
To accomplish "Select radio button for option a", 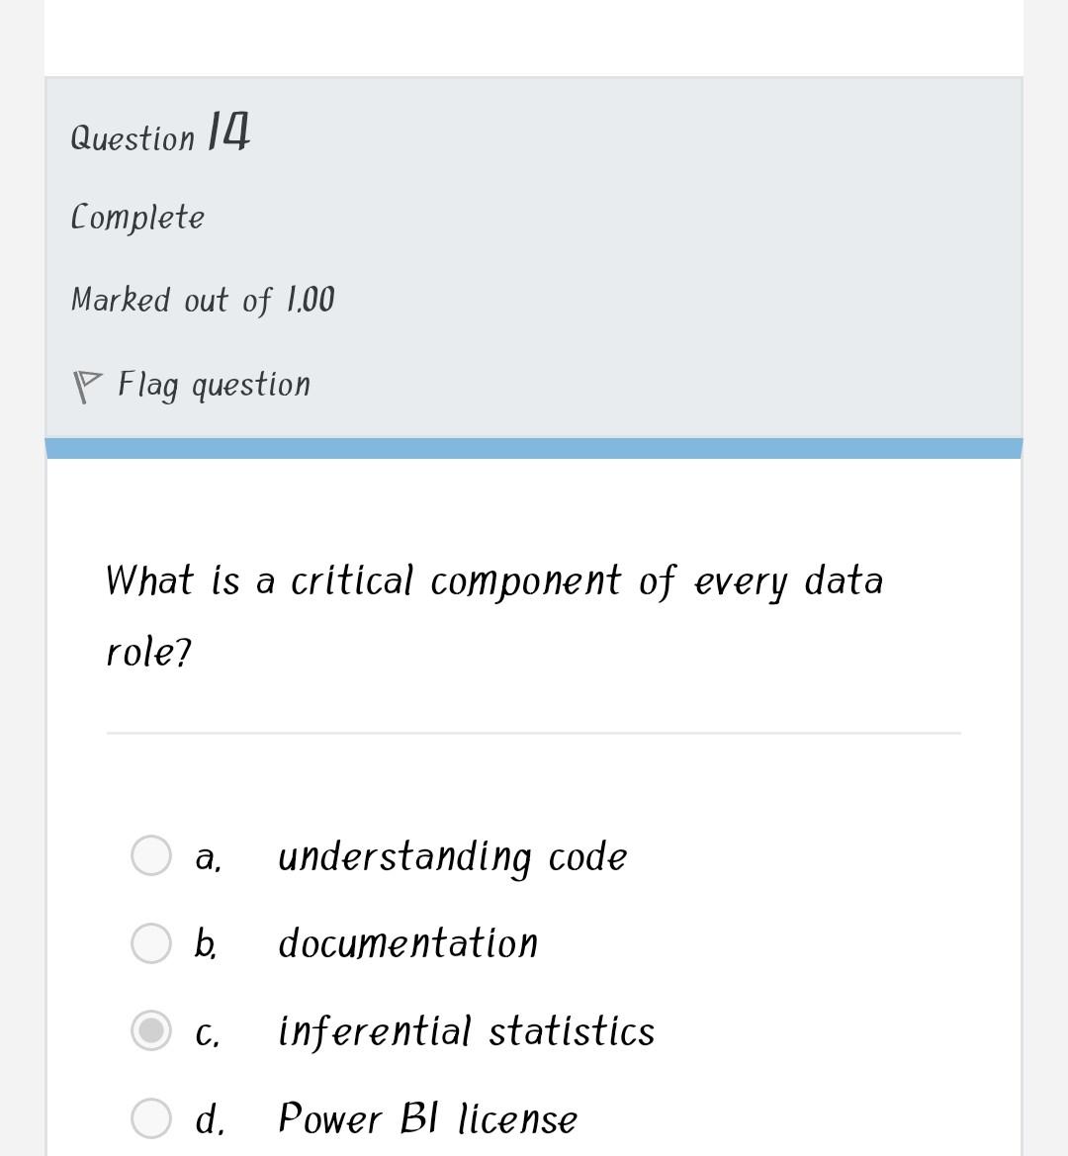I will (x=150, y=855).
